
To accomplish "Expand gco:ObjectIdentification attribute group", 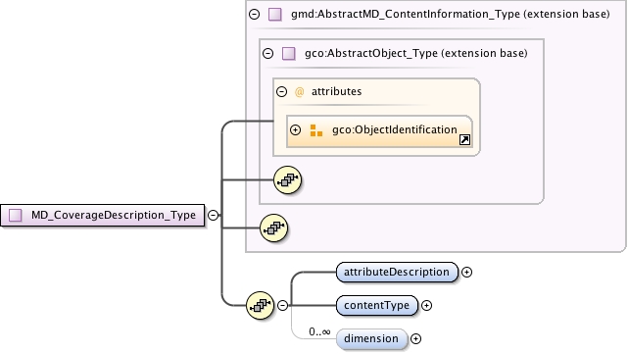I will coord(295,129).
